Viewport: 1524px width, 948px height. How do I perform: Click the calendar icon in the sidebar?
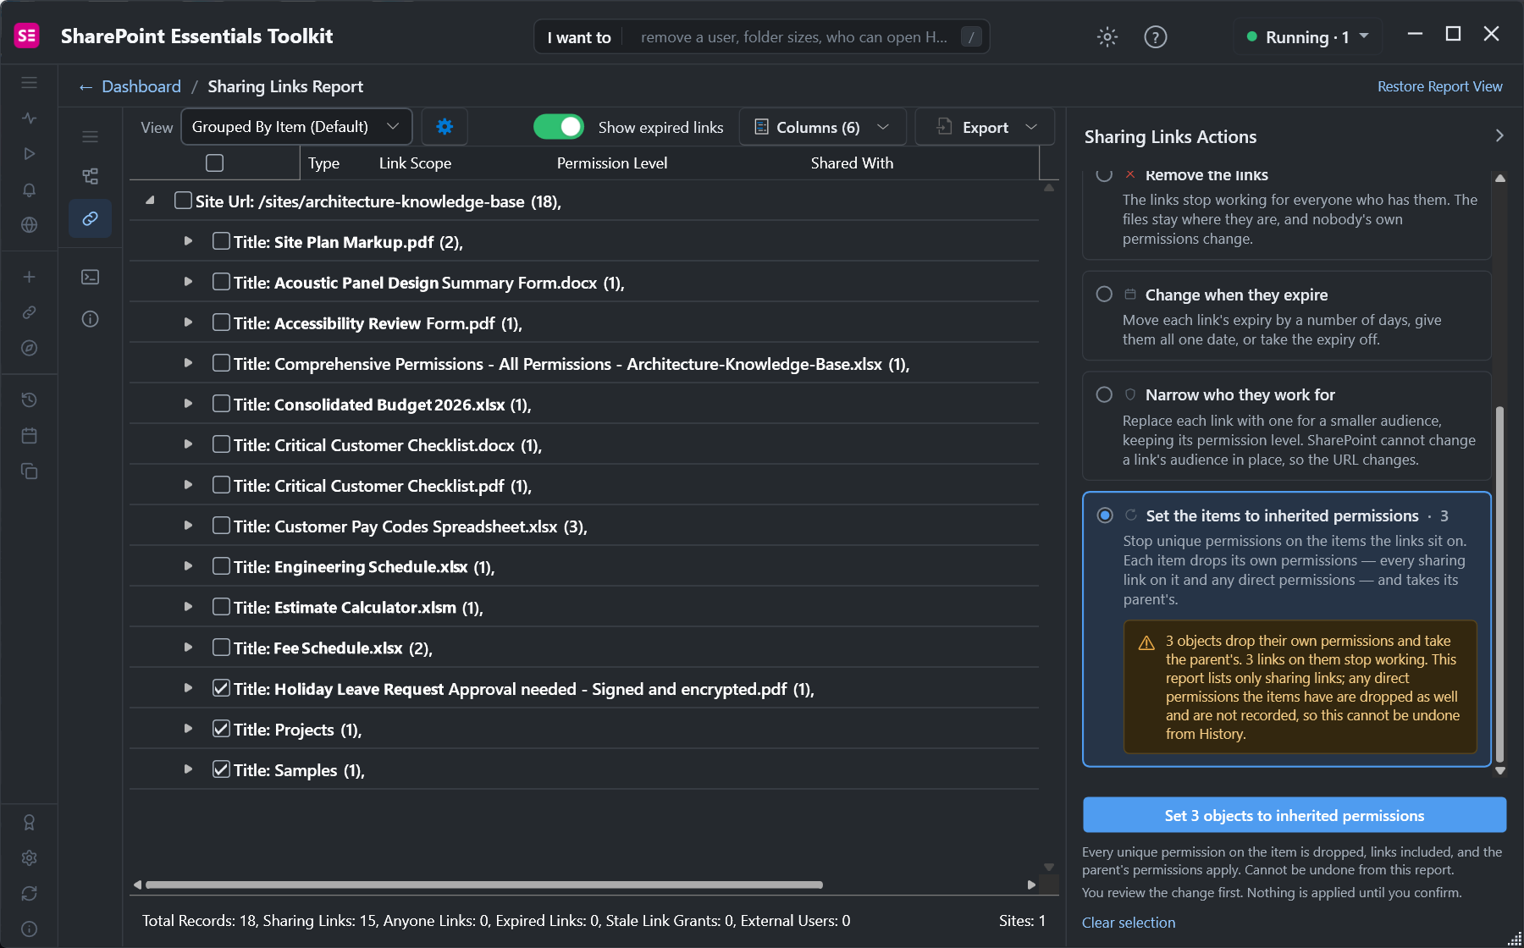pos(29,435)
